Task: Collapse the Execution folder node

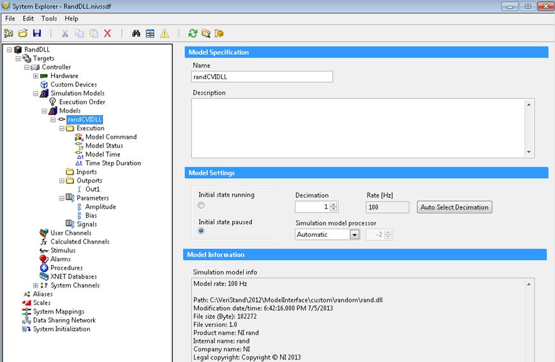Action: 62,128
